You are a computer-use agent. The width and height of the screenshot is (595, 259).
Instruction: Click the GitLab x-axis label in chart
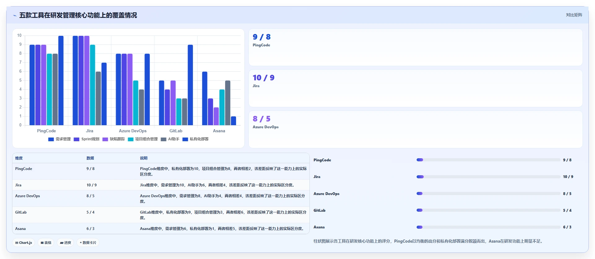[x=176, y=131]
